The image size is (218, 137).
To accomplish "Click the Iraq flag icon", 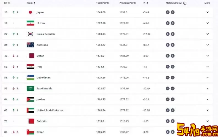I will 30,67.
